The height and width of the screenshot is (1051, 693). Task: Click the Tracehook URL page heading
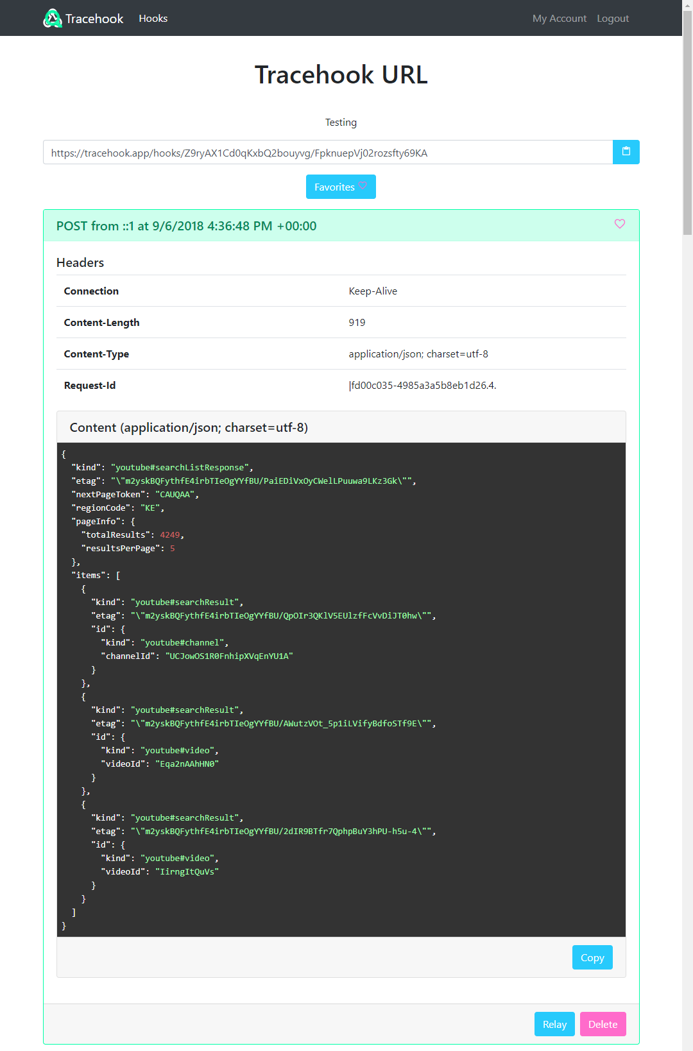coord(341,74)
